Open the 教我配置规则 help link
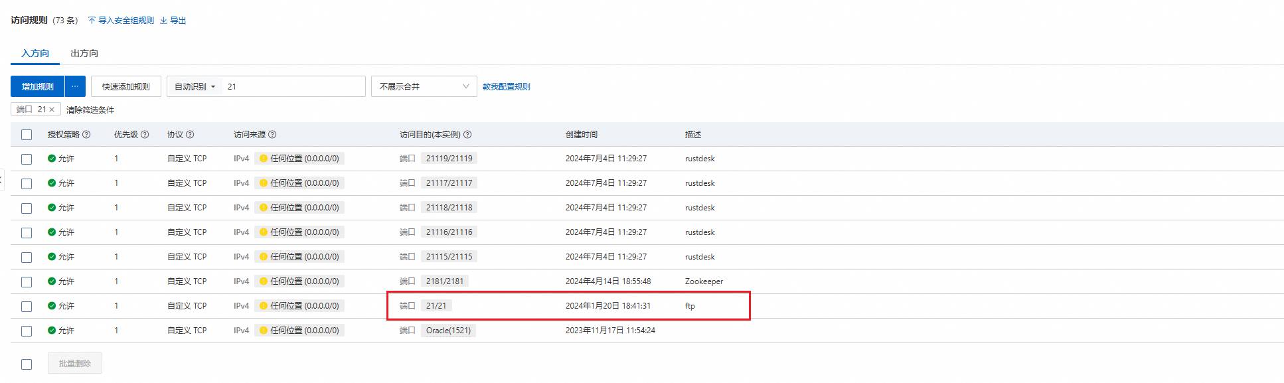Screen dimensions: 1284x383 (507, 87)
